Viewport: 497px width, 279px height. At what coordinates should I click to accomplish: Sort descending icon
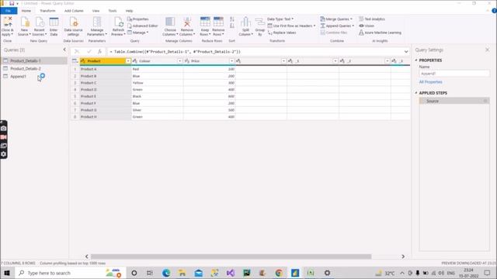point(232,26)
